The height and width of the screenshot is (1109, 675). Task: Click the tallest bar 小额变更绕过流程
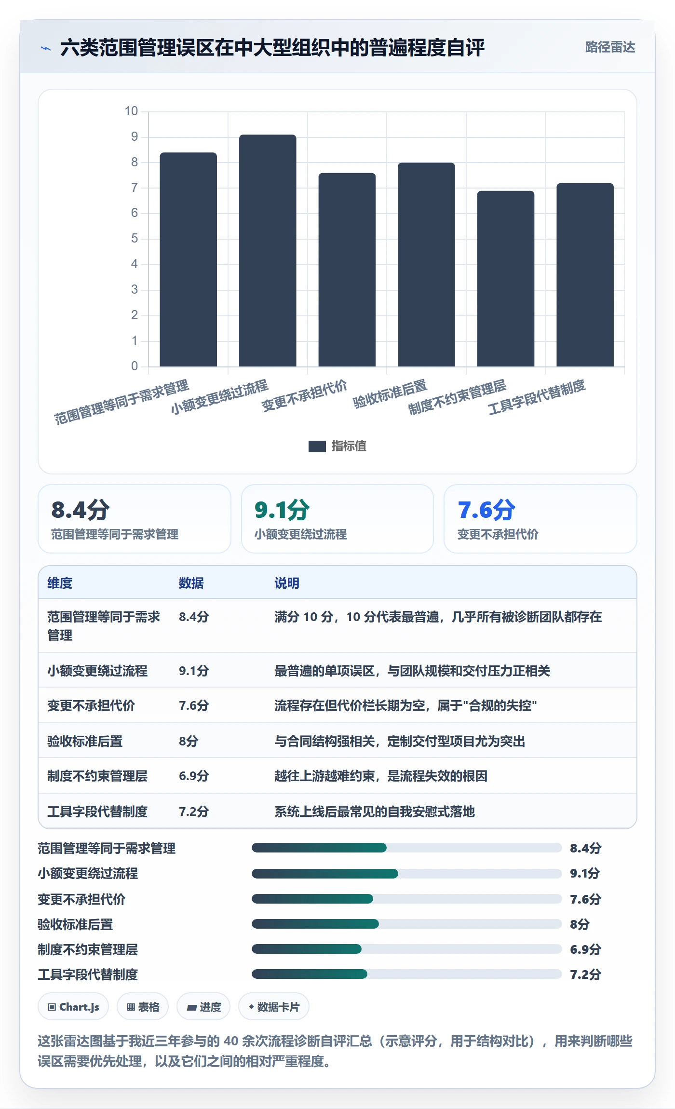(x=268, y=251)
